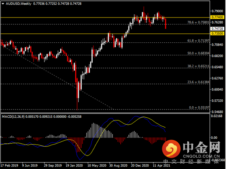Click the CNGOLD round red logo icon
The image size is (226, 169).
(x=171, y=149)
